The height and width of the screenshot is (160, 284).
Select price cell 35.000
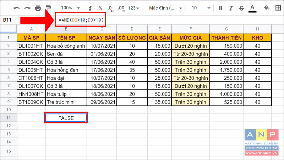[159, 102]
